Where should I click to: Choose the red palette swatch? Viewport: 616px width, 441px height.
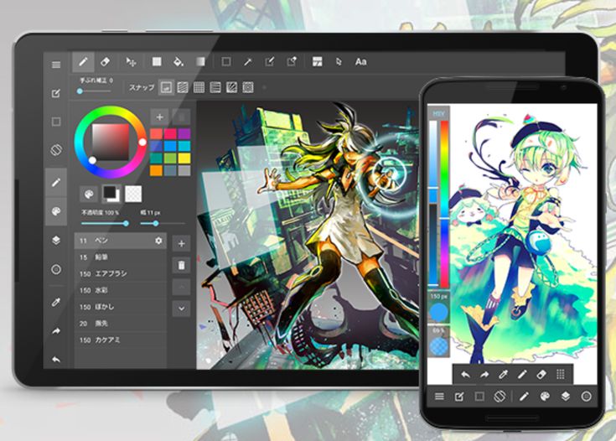[156, 133]
